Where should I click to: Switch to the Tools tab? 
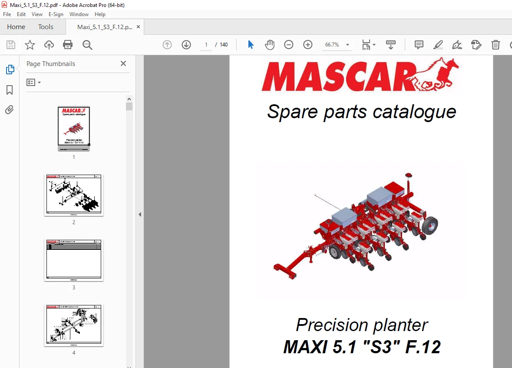(46, 27)
